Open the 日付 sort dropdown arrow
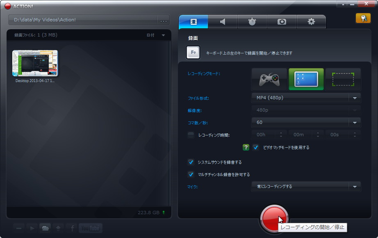 pyautogui.click(x=163, y=35)
